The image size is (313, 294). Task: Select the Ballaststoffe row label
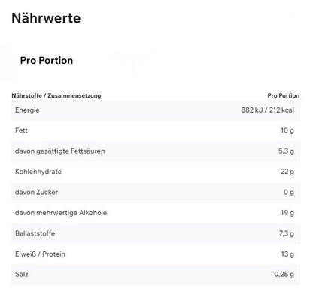point(35,233)
